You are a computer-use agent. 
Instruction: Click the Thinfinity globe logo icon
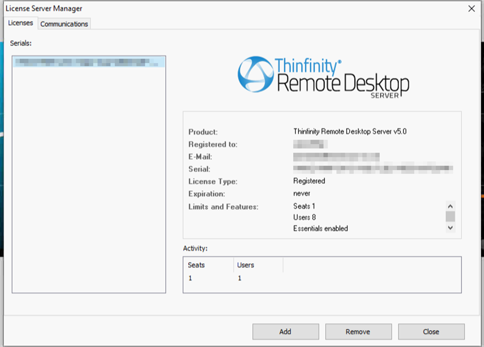255,74
